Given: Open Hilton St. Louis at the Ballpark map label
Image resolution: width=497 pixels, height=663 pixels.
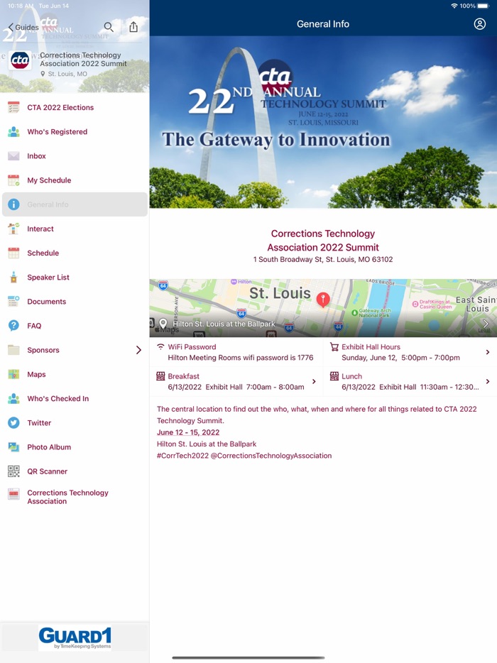Looking at the screenshot, I should [x=224, y=324].
